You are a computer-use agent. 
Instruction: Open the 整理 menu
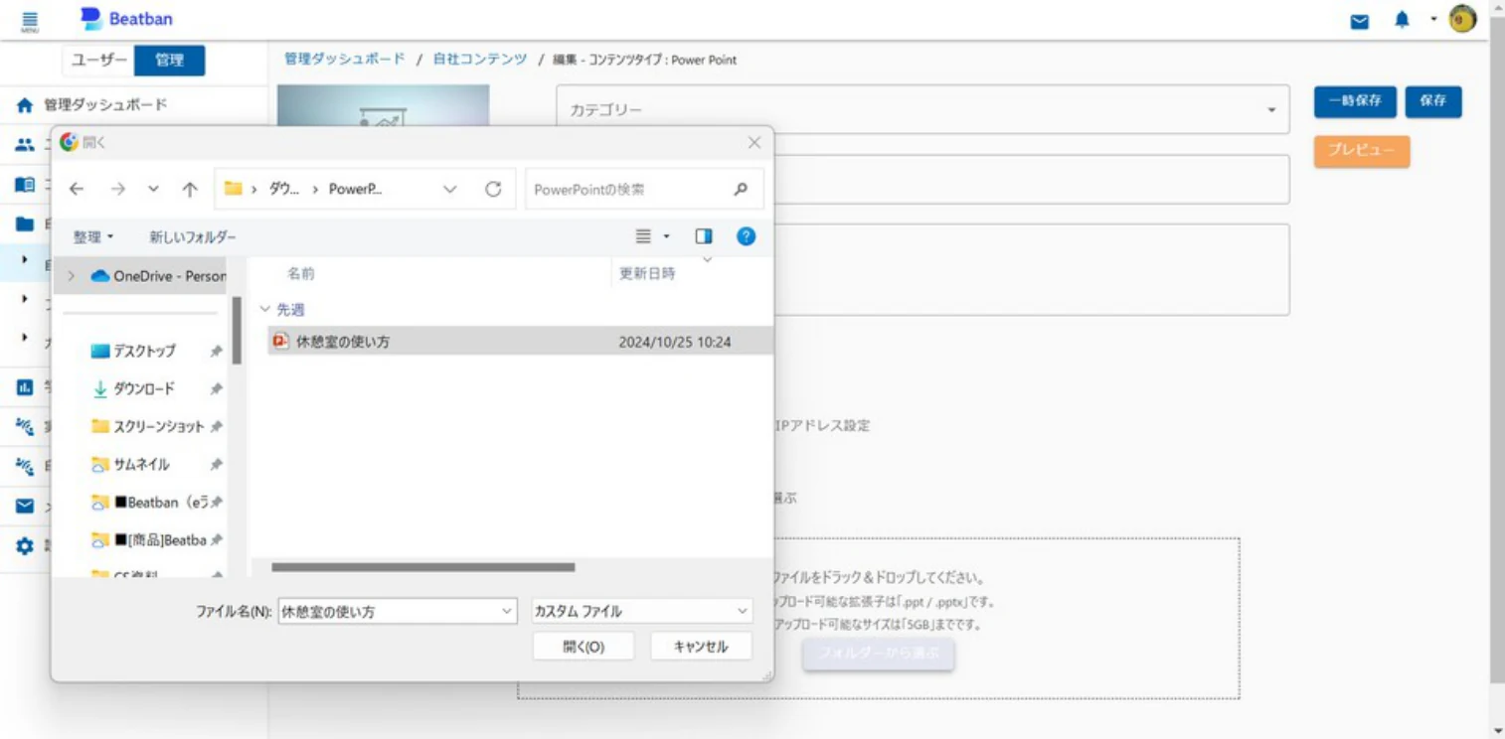point(93,237)
